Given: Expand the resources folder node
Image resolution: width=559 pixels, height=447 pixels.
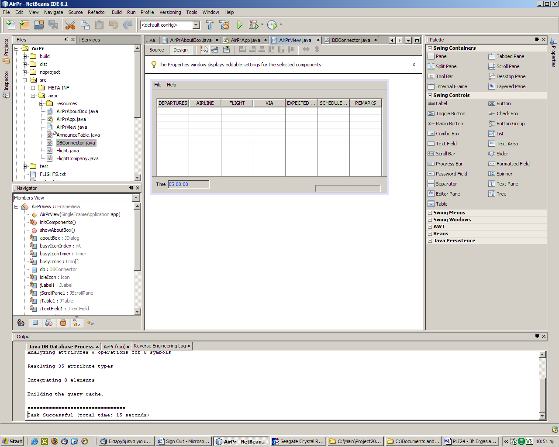Looking at the screenshot, I should point(41,103).
